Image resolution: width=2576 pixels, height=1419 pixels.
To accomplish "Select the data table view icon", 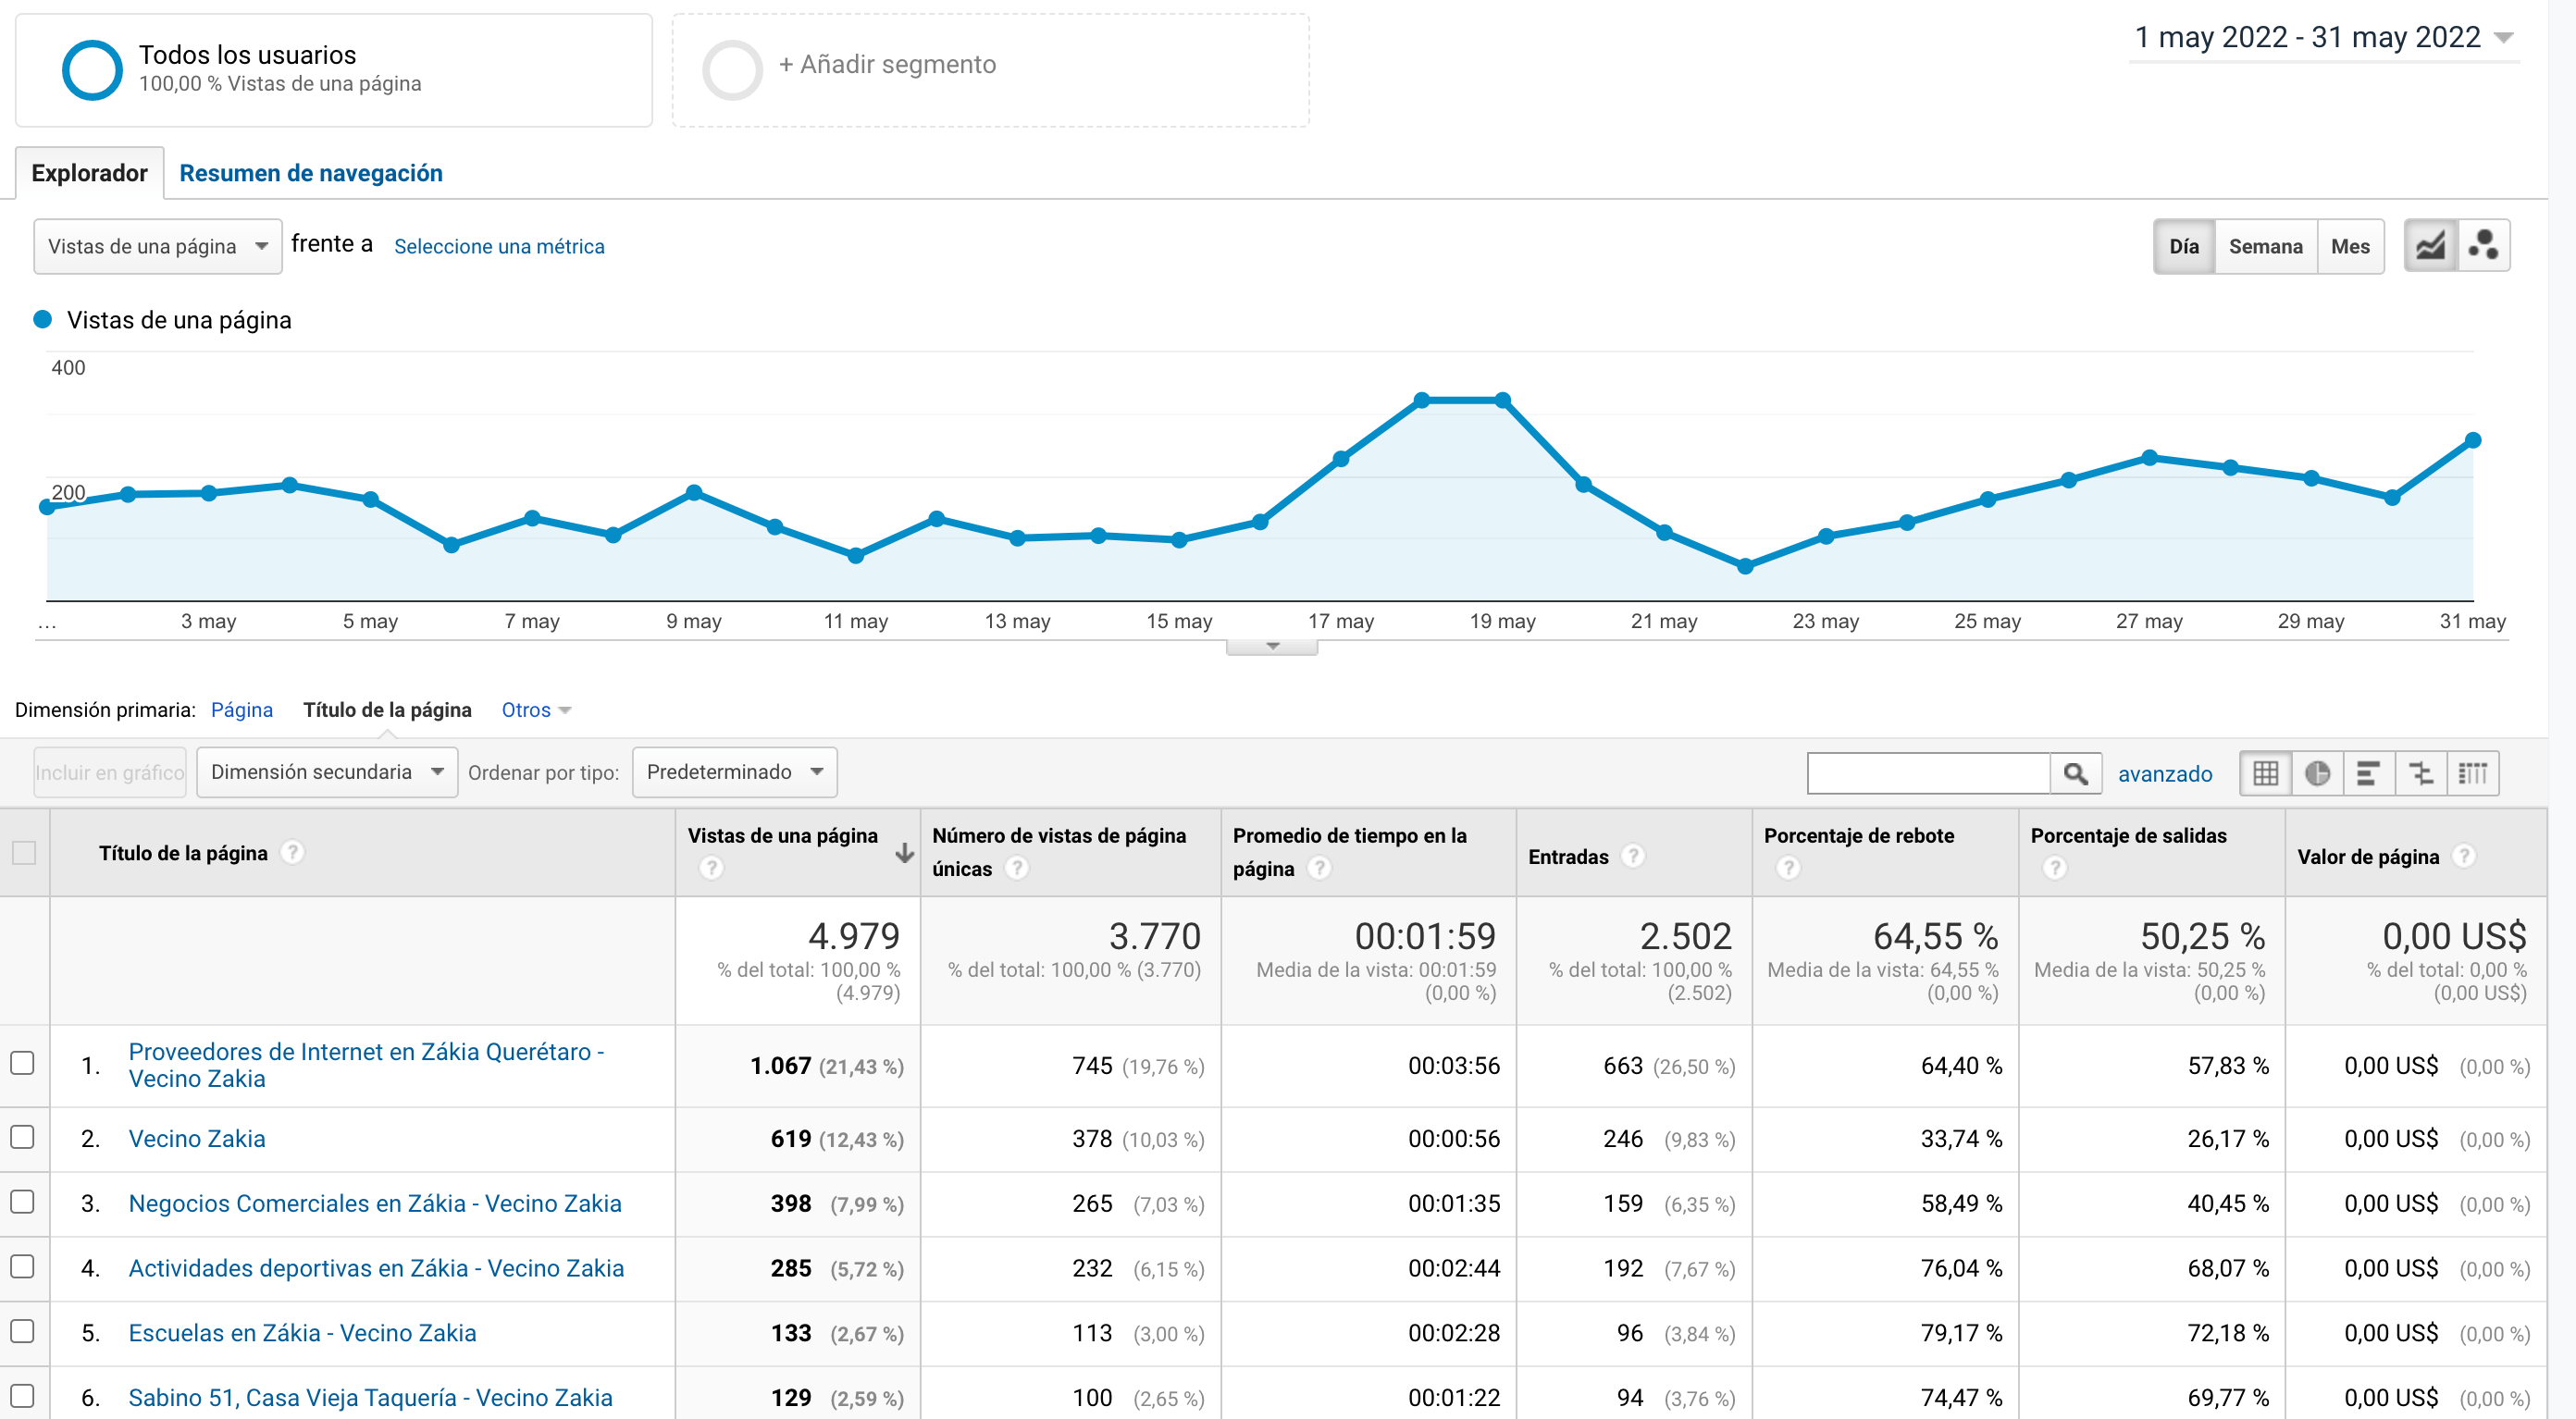I will pyautogui.click(x=2265, y=773).
